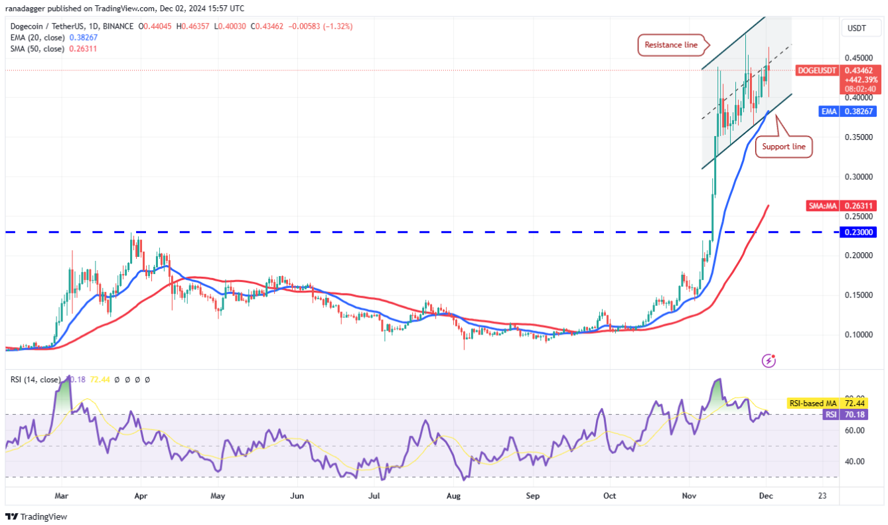Viewport: 888px width, 525px height.
Task: Click the 0.10000 price axis tick
Action: click(x=858, y=335)
